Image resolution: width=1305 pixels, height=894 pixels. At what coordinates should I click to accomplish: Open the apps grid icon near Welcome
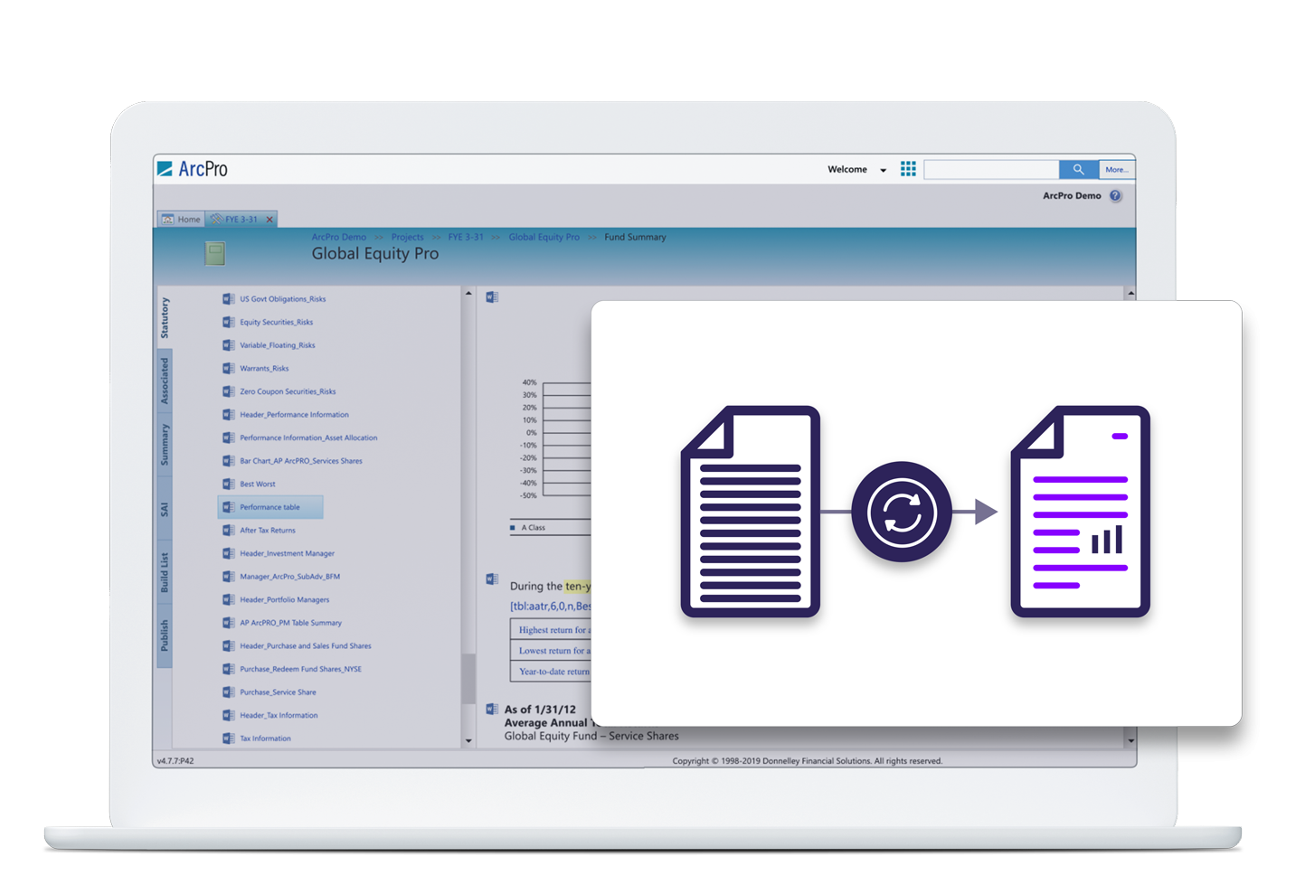pyautogui.click(x=908, y=168)
